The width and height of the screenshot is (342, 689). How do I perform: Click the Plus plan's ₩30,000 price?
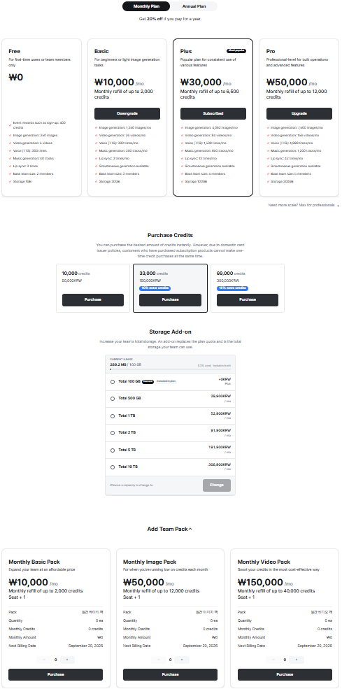201,82
